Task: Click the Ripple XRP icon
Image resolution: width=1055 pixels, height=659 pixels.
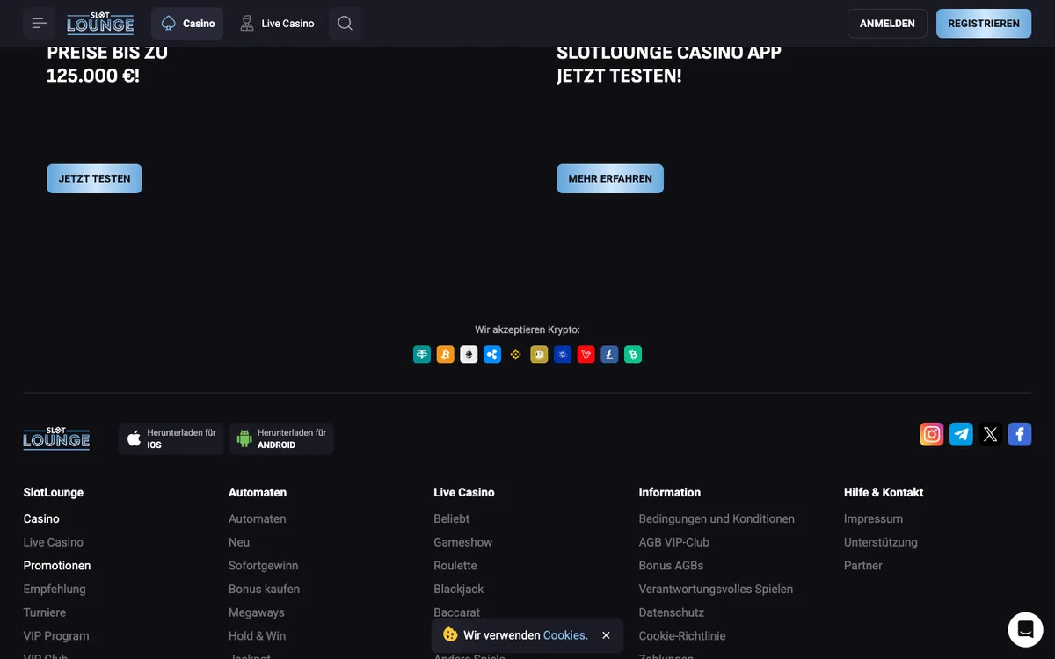Action: (492, 355)
